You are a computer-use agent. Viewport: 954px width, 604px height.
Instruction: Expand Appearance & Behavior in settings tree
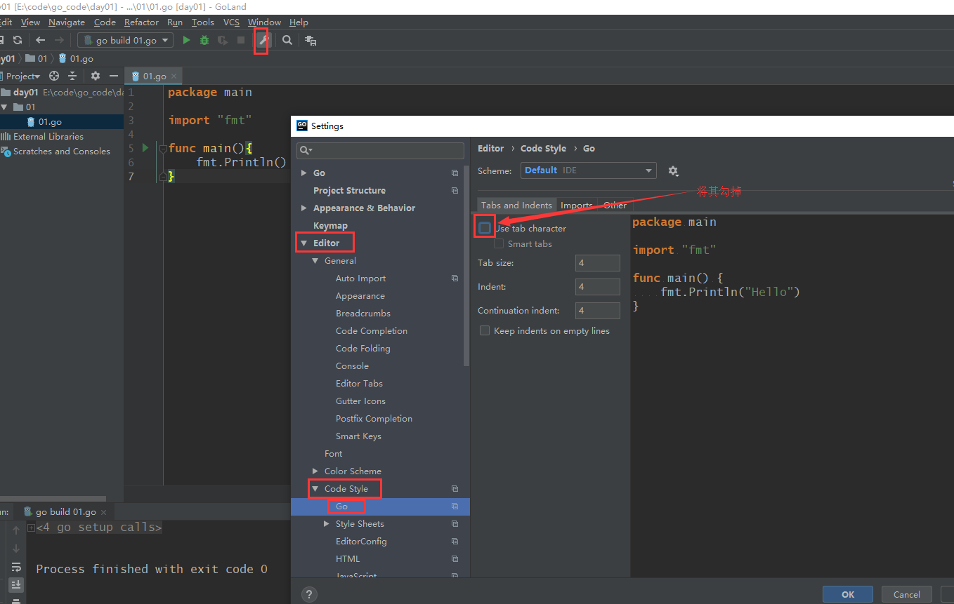(x=303, y=208)
